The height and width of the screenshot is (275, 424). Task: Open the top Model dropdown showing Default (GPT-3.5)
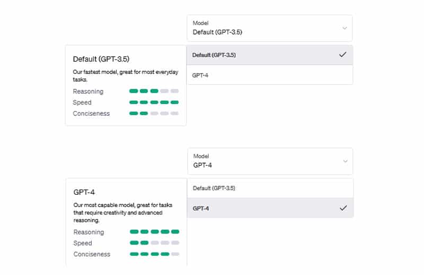point(270,28)
